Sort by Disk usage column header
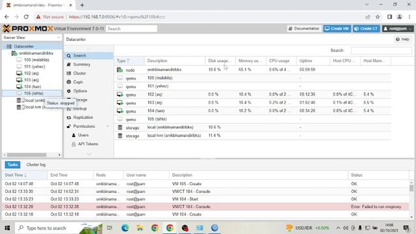 220,60
